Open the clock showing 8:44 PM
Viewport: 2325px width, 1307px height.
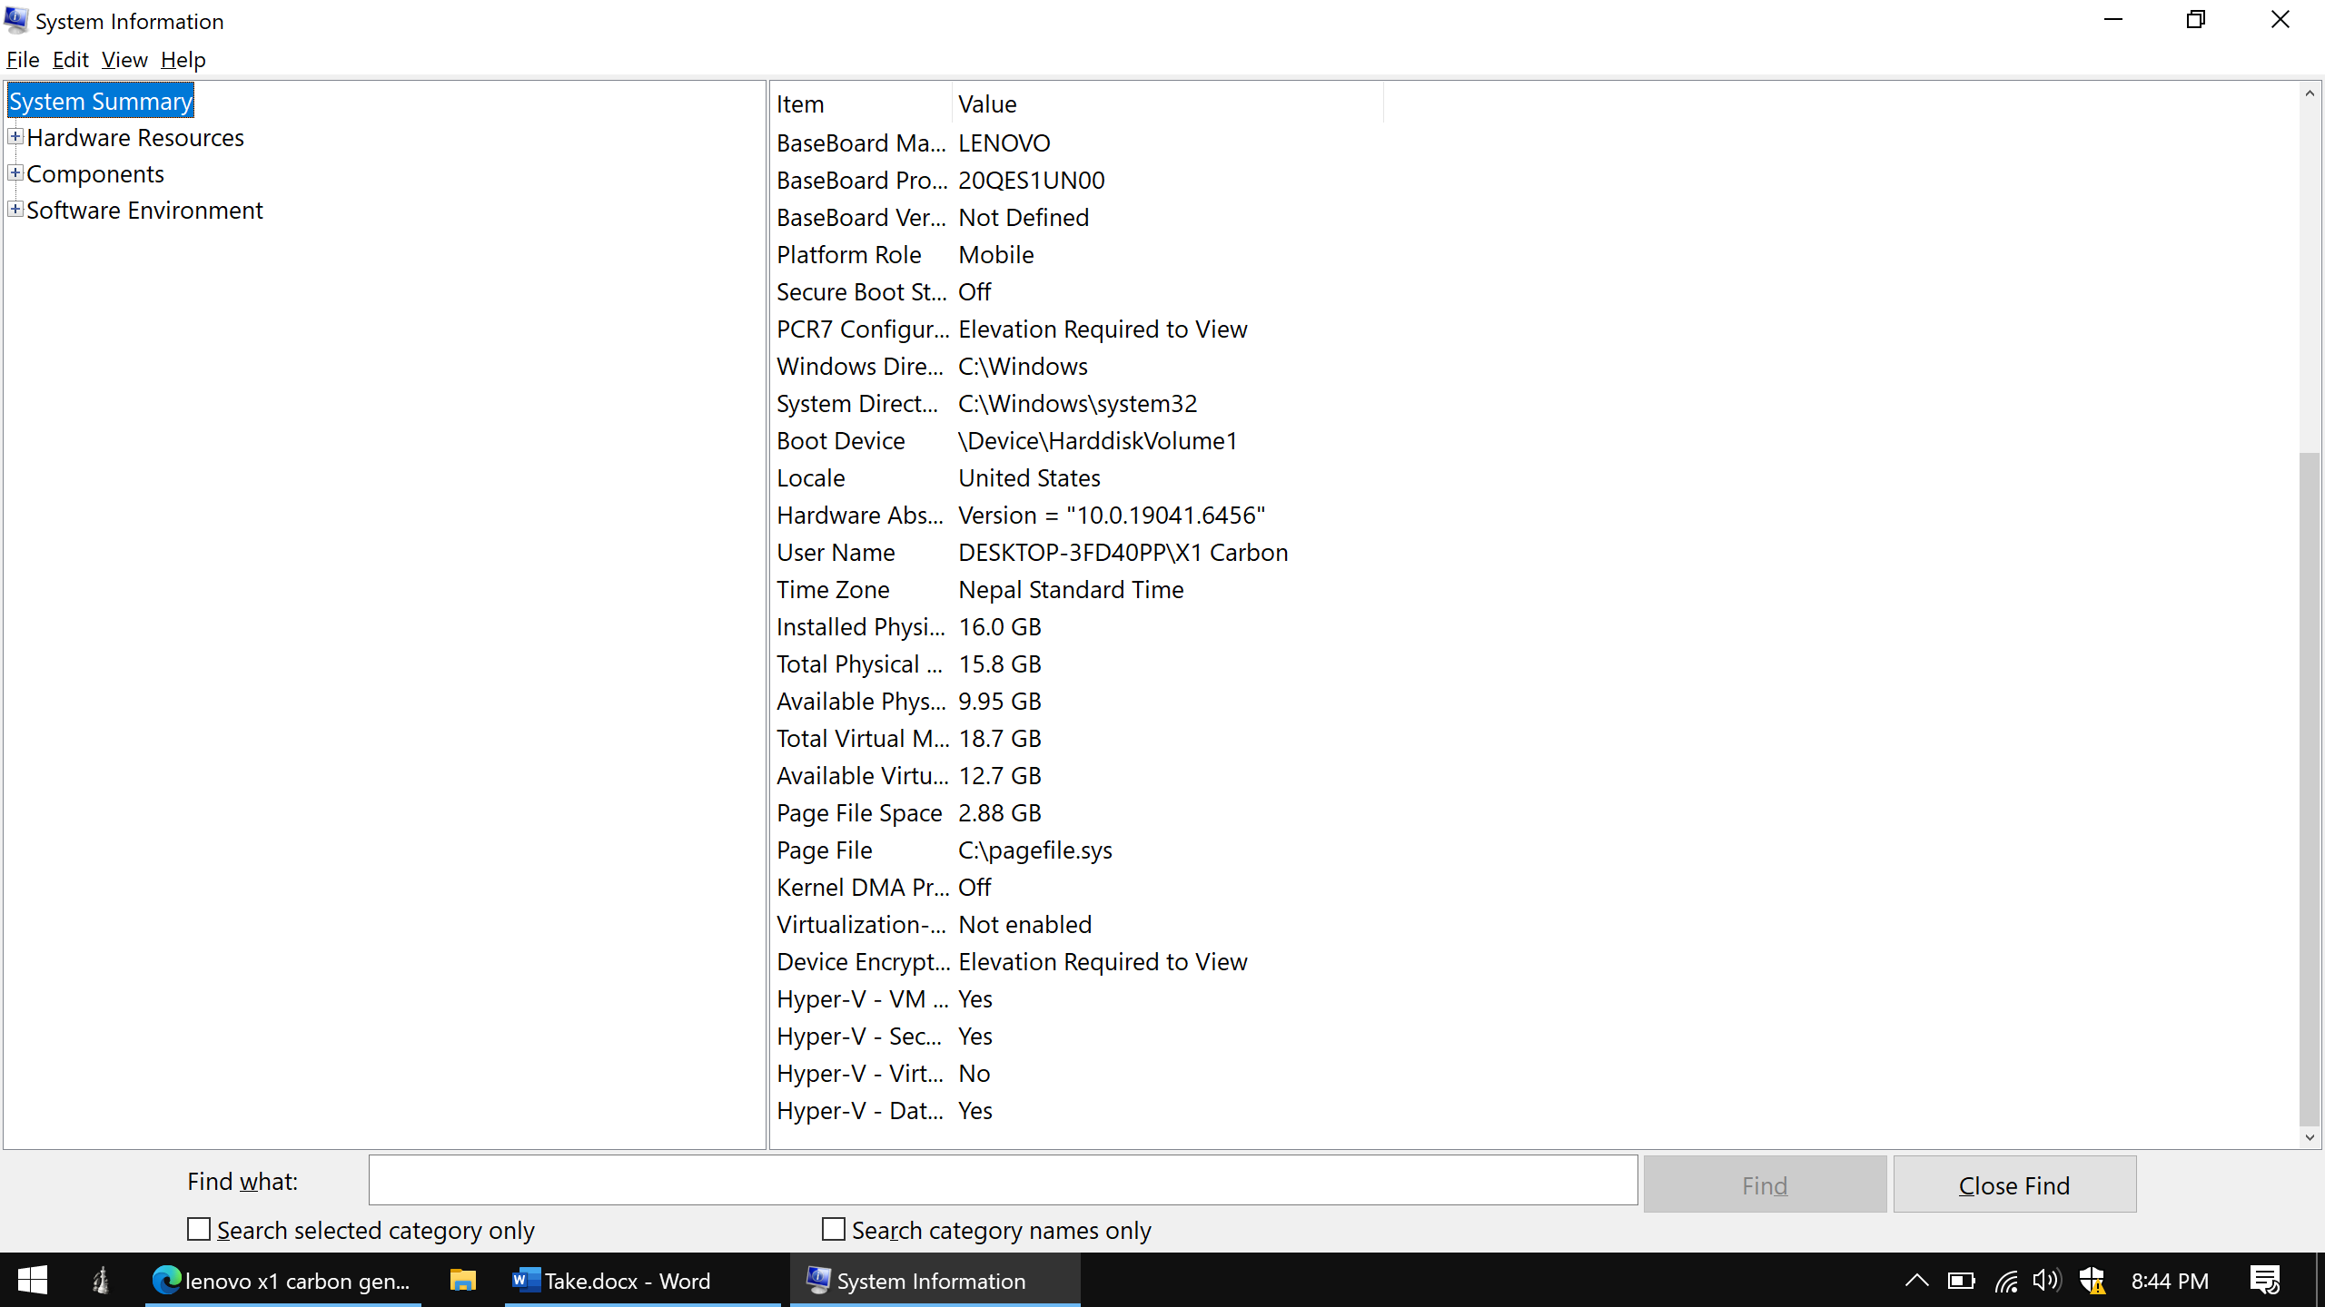click(2170, 1281)
